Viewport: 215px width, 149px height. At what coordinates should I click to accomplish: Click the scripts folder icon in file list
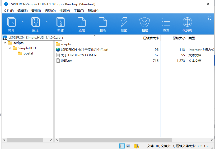[x=58, y=44]
